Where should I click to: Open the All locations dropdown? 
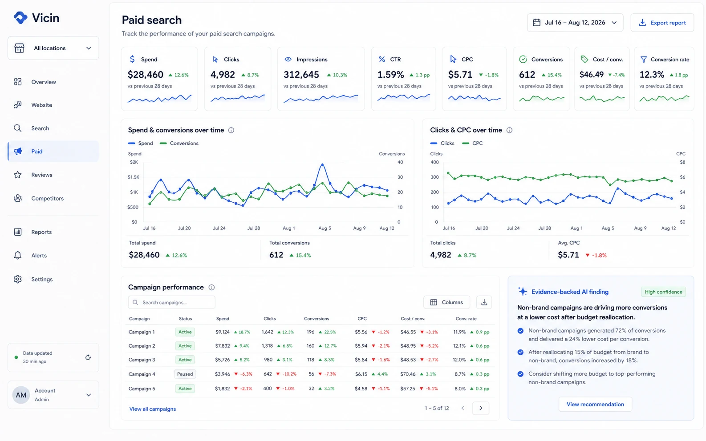(x=53, y=48)
